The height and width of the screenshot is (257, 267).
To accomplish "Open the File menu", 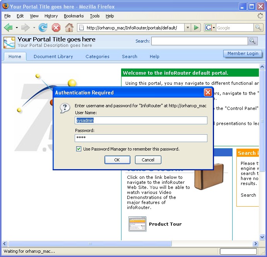I will point(7,16).
